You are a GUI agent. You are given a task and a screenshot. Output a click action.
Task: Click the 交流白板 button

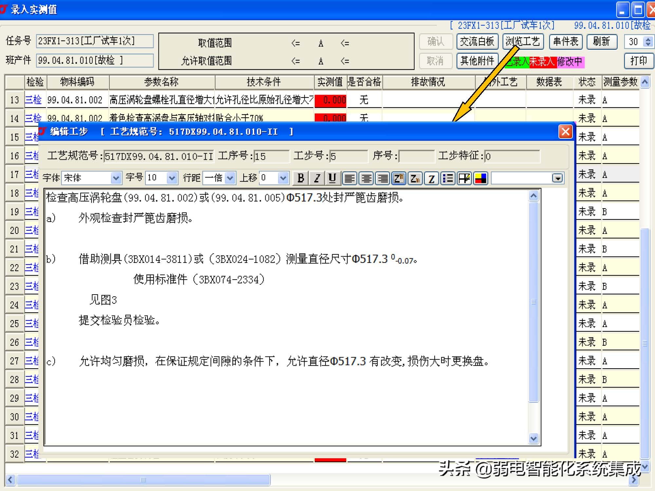[477, 42]
